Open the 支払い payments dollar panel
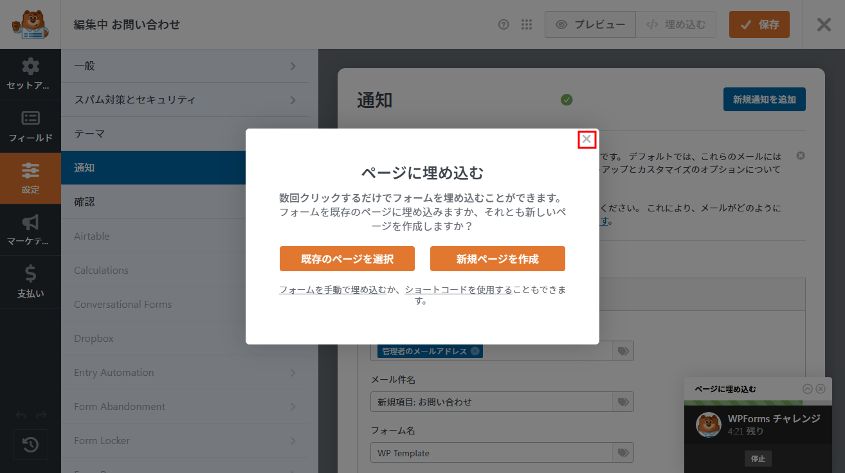The height and width of the screenshot is (473, 845). pyautogui.click(x=30, y=281)
